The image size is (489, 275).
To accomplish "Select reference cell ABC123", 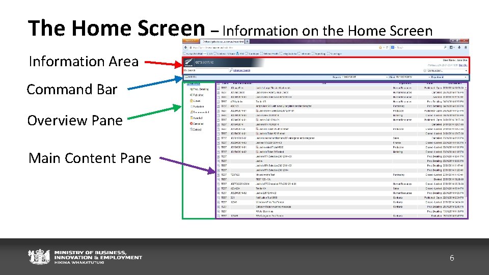I will coord(234,106).
